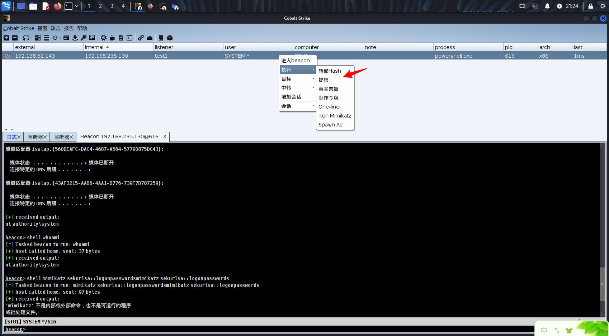The height and width of the screenshot is (336, 609).
Task: Expand the 中转 submenu
Action: tap(298, 88)
